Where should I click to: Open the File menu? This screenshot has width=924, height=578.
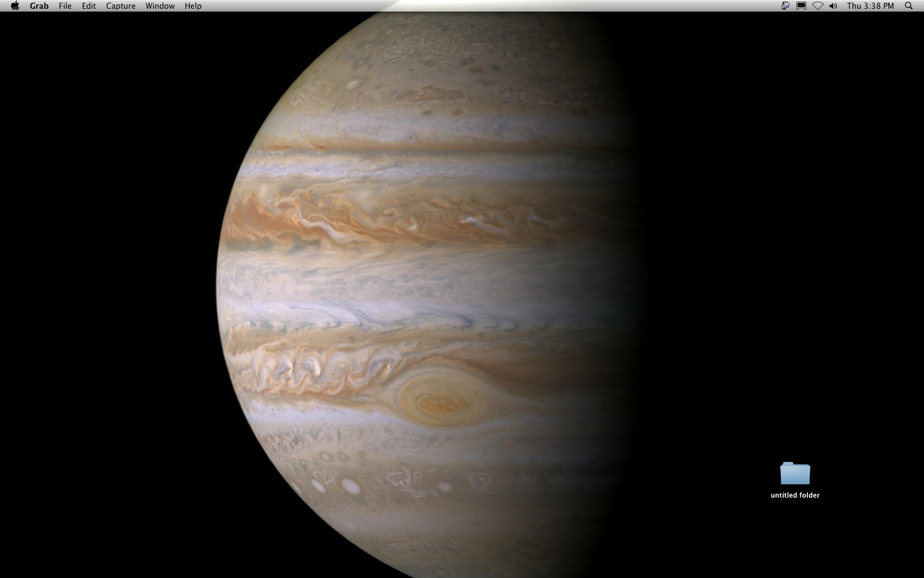click(65, 6)
